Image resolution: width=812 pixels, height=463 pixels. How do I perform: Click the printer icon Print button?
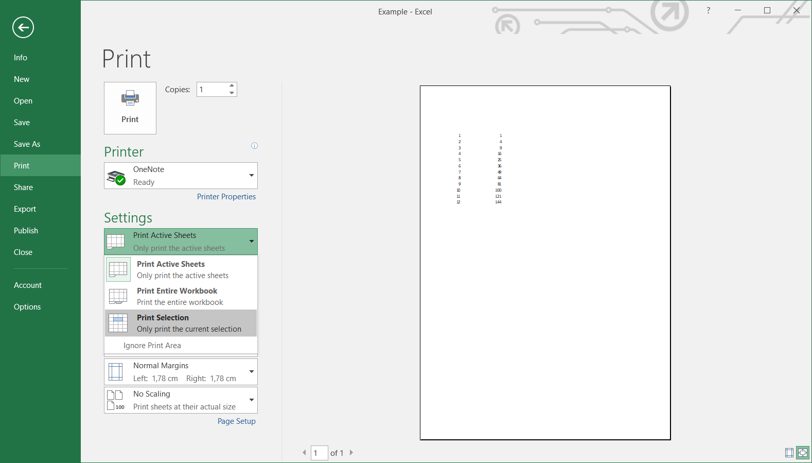click(130, 108)
